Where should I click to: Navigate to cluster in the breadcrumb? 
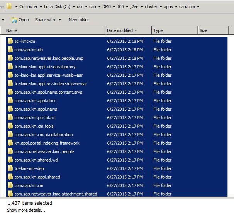click(x=151, y=7)
